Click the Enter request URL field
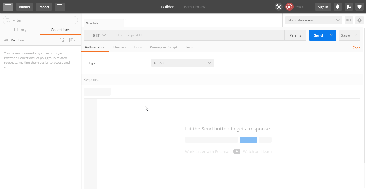The height and width of the screenshot is (189, 366). [199, 35]
